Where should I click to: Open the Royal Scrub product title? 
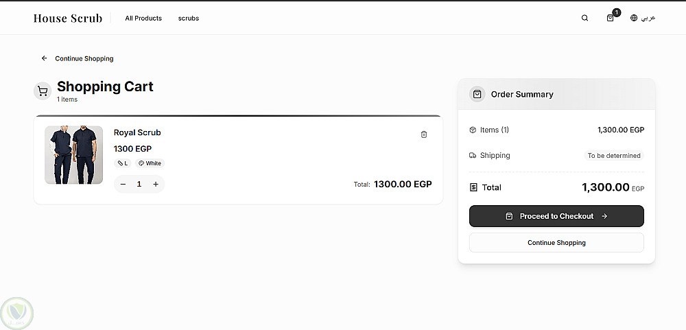coord(137,132)
